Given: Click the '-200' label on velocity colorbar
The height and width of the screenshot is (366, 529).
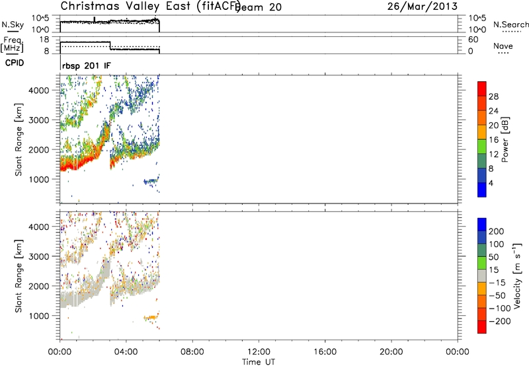Looking at the screenshot, I should (500, 321).
